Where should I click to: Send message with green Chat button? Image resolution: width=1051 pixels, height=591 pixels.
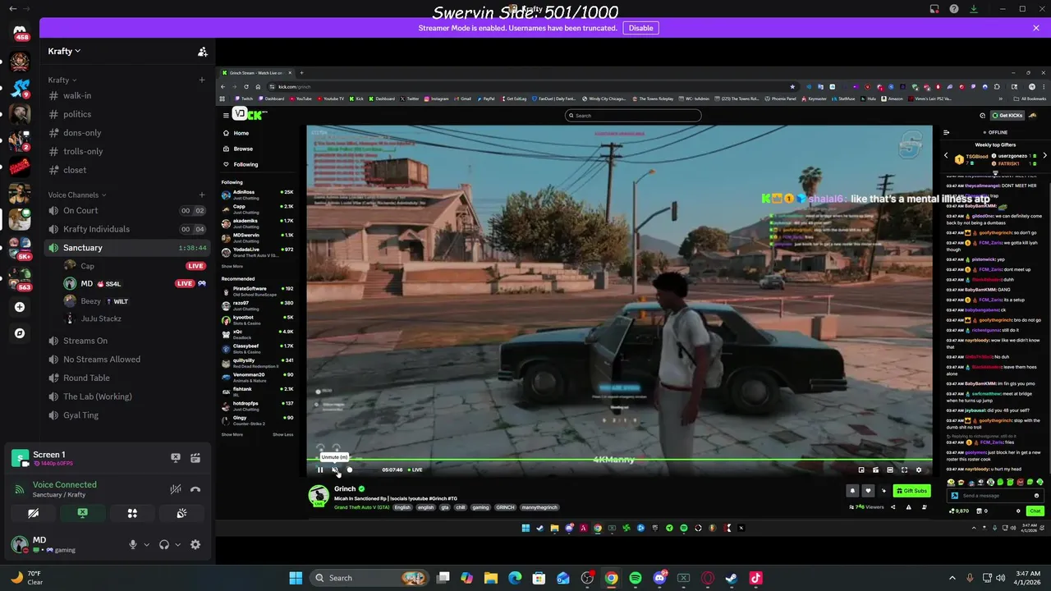click(1035, 511)
